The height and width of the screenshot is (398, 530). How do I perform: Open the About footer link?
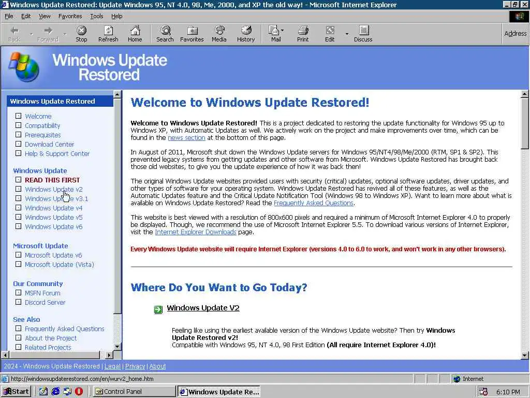click(x=157, y=366)
